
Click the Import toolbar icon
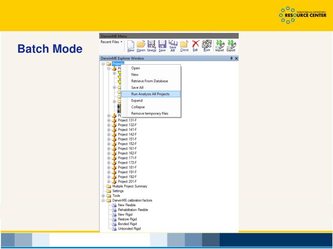point(220,45)
